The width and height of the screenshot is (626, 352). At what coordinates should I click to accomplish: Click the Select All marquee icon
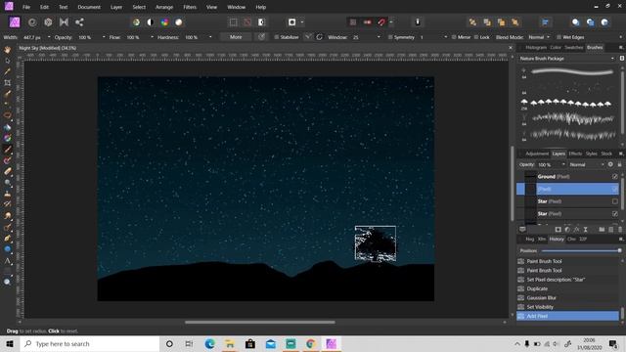pos(233,22)
